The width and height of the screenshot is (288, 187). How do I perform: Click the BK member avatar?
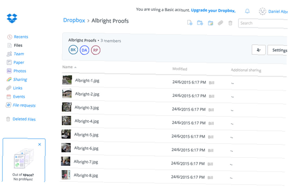[x=73, y=50]
